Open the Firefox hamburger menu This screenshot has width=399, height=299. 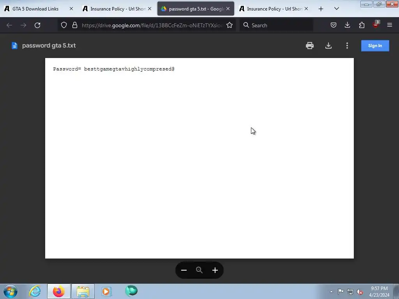pos(390,25)
